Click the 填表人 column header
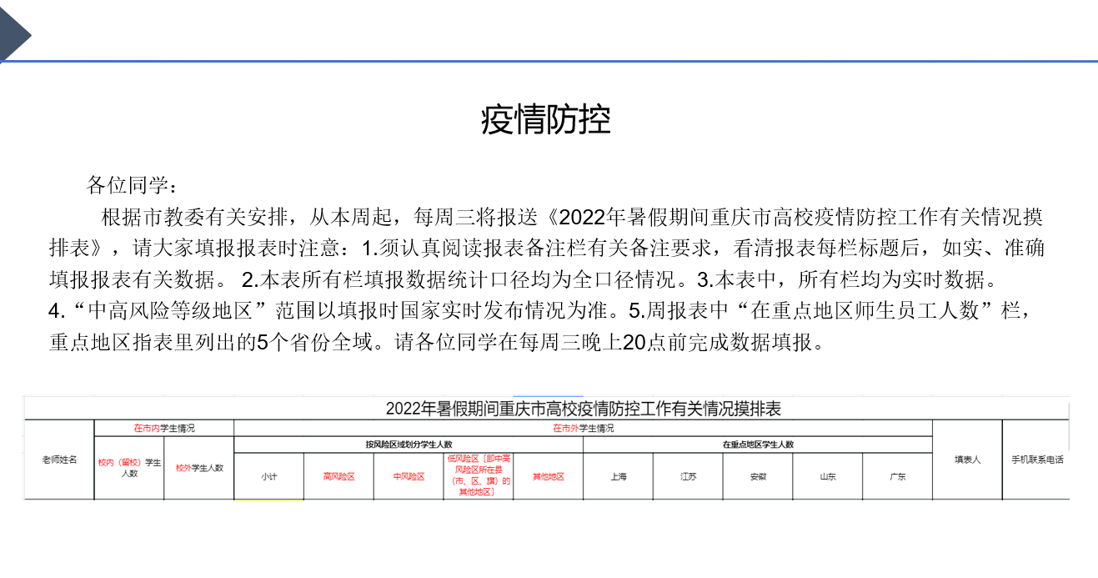This screenshot has height=578, width=1098. [x=967, y=460]
